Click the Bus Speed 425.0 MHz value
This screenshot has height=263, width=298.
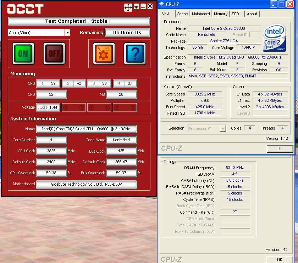coord(205,107)
